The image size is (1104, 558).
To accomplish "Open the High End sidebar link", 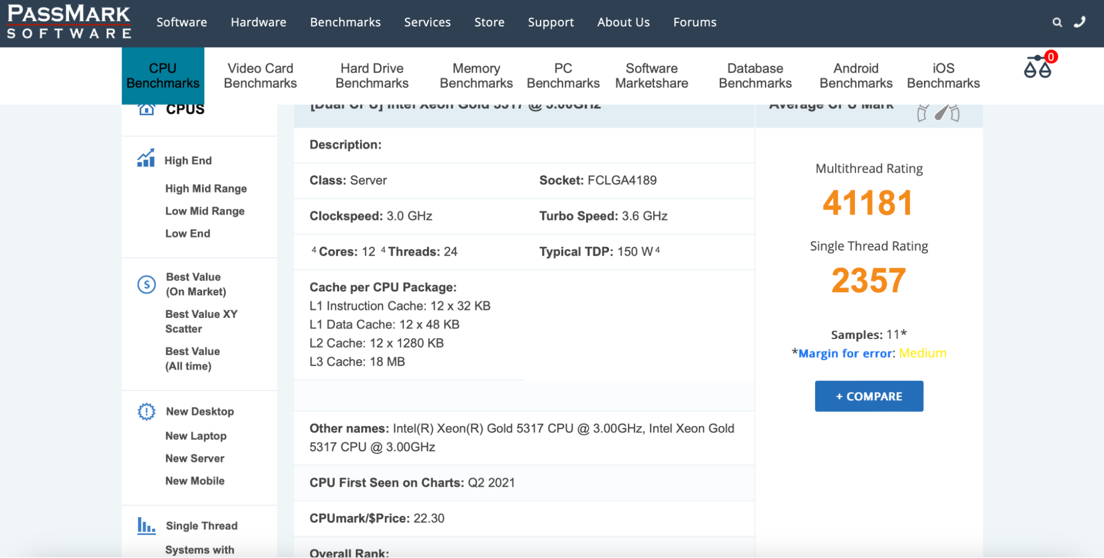I will [188, 161].
